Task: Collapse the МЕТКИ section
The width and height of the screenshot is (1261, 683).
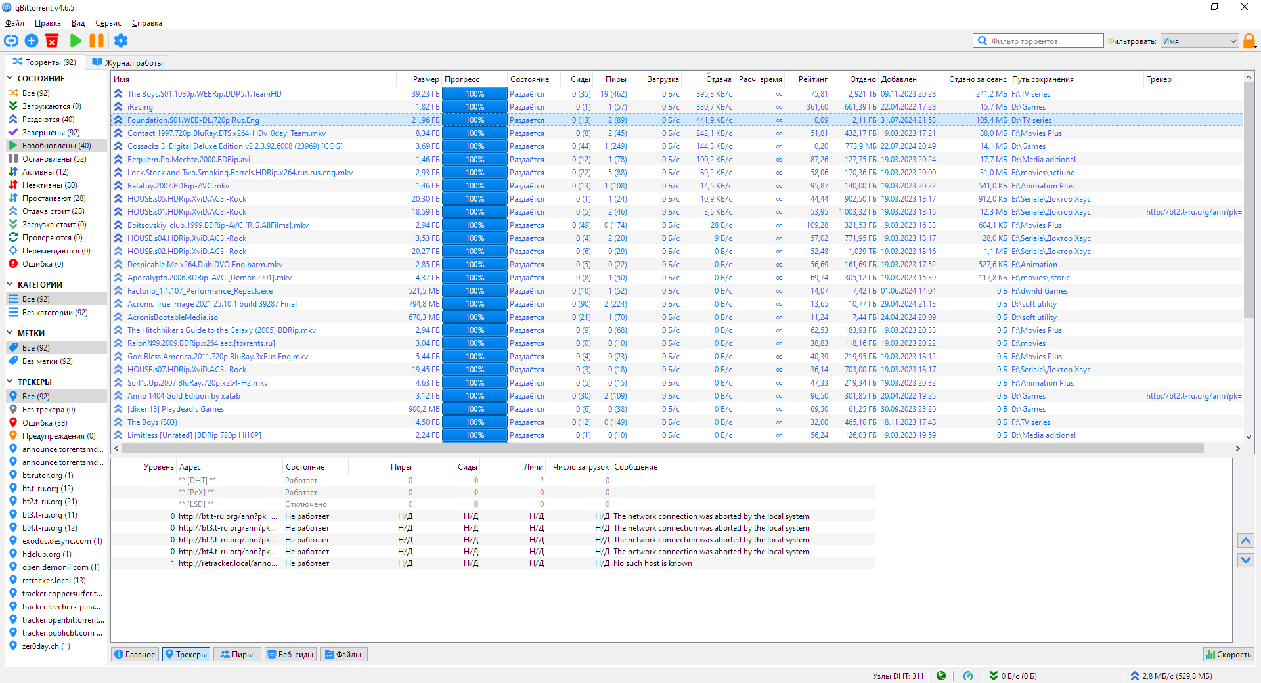Action: 10,333
